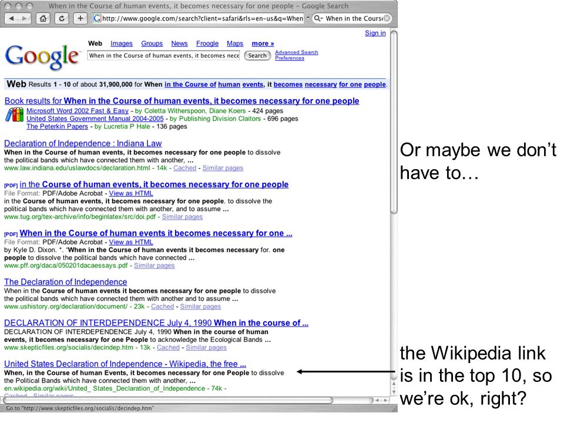
Task: Click the horizontal scrollbar left arrow
Action: click(x=377, y=400)
